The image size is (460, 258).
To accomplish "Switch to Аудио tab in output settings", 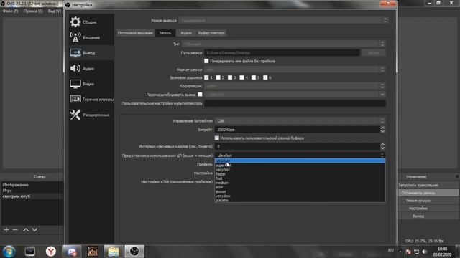I will click(x=186, y=33).
